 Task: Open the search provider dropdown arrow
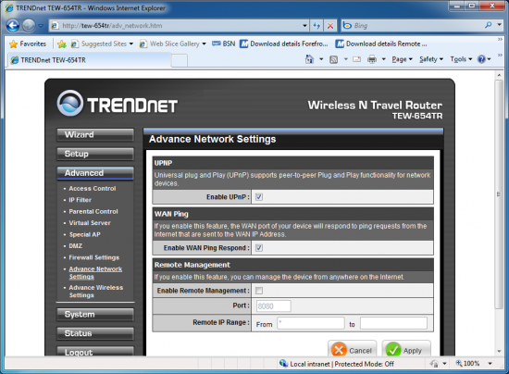click(500, 25)
